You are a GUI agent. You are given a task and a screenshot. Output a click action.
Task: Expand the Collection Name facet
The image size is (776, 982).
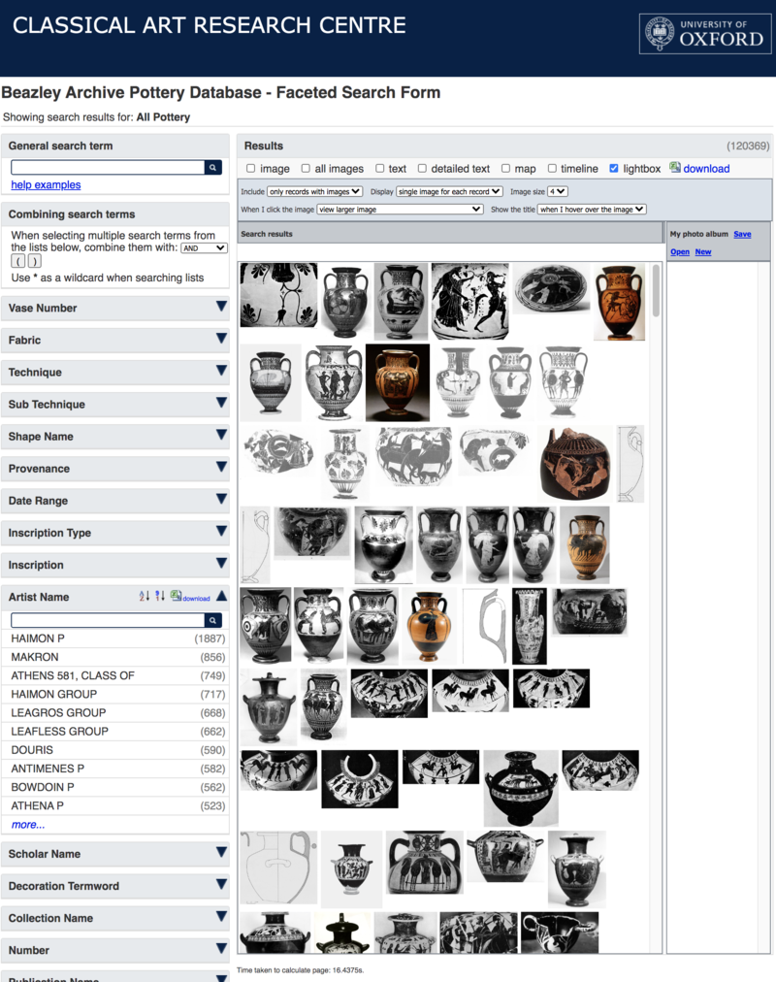coord(221,916)
